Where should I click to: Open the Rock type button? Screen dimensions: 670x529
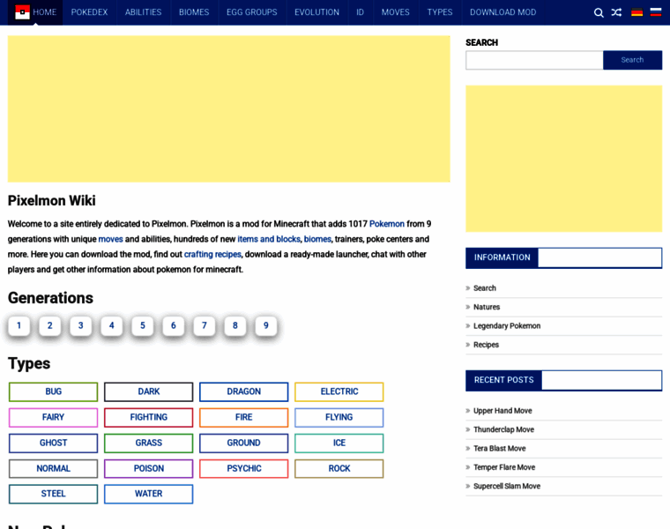coord(339,469)
